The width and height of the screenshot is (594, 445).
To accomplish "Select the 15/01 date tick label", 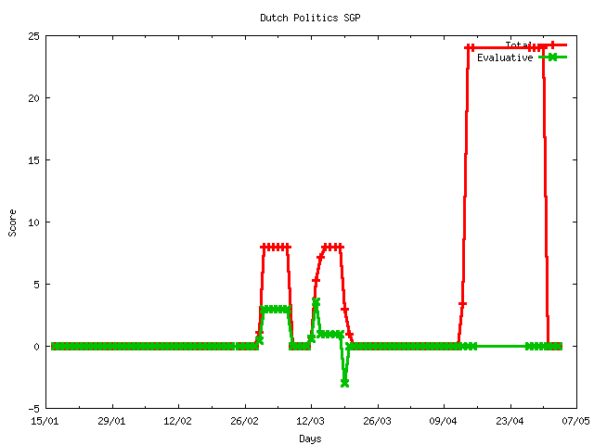I will pyautogui.click(x=46, y=421).
